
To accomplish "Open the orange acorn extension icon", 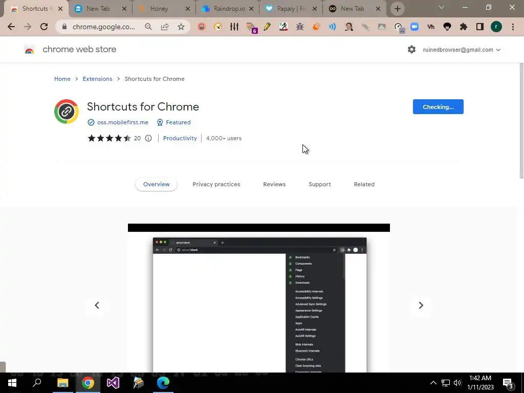I will click(x=316, y=27).
